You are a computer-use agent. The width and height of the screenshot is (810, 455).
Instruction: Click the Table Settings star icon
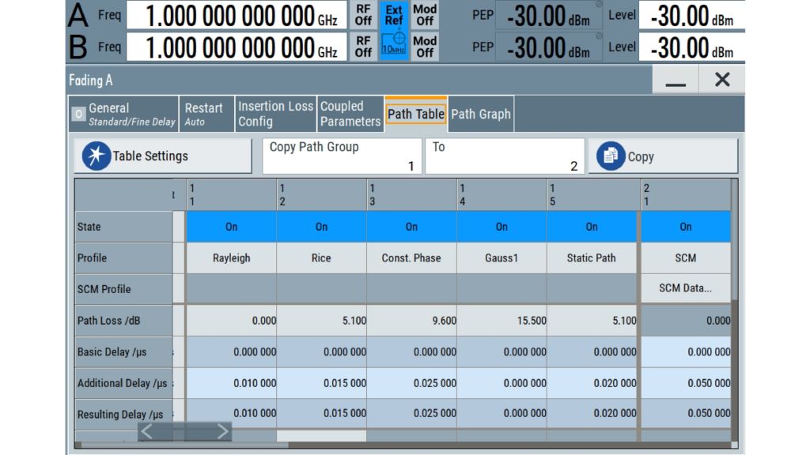coord(97,156)
